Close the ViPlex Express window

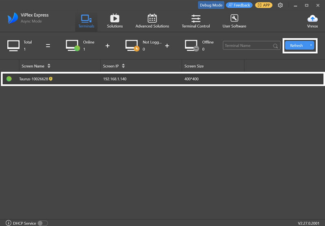pos(318,5)
